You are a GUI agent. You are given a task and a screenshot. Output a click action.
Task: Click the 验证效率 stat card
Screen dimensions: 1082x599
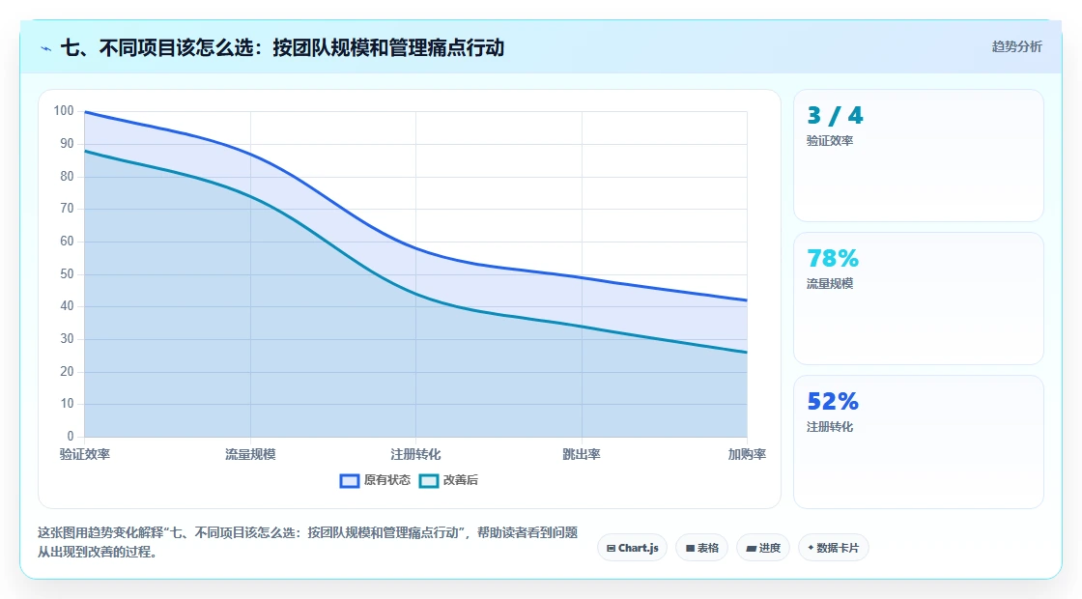tap(919, 156)
